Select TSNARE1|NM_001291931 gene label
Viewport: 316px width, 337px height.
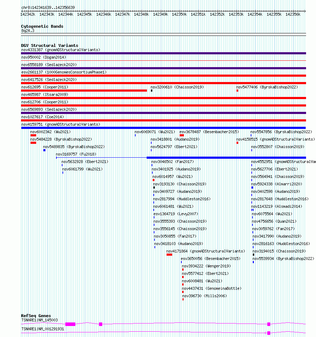pyautogui.click(x=43, y=329)
